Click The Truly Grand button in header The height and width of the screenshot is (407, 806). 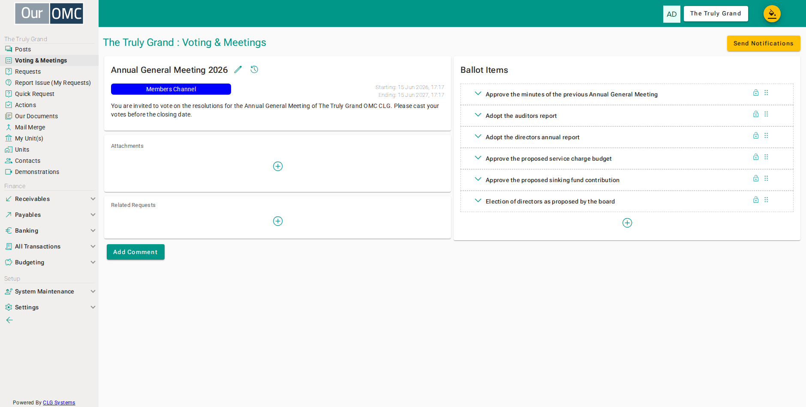tap(716, 14)
